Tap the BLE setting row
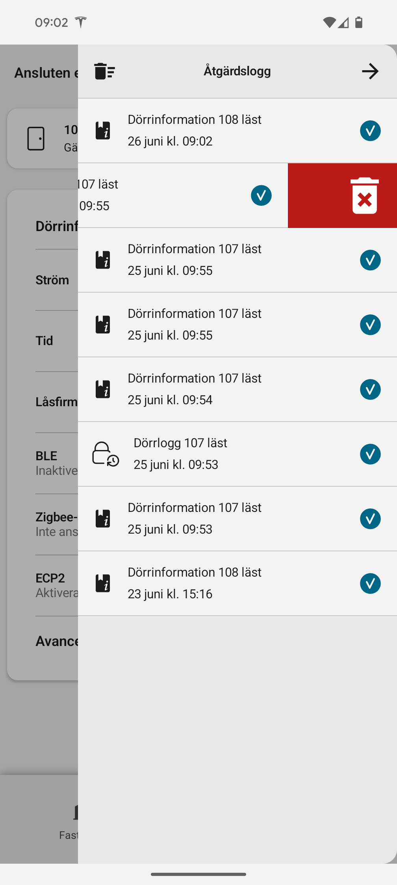Viewport: 397px width, 885px height. pyautogui.click(x=47, y=463)
